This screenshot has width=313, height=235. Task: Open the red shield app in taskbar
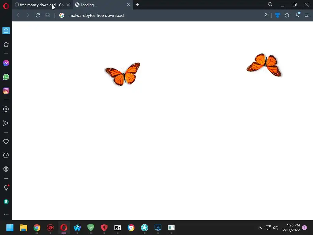coord(104,228)
